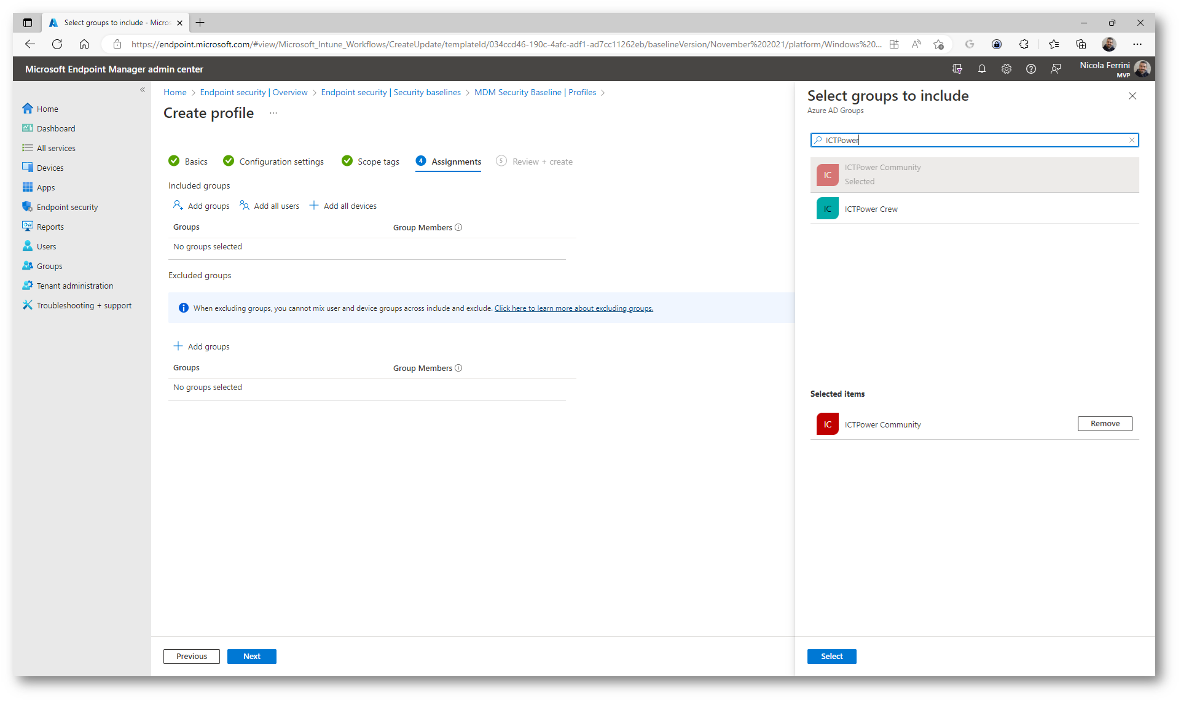
Task: Open portal settings gear icon
Action: coord(1006,69)
